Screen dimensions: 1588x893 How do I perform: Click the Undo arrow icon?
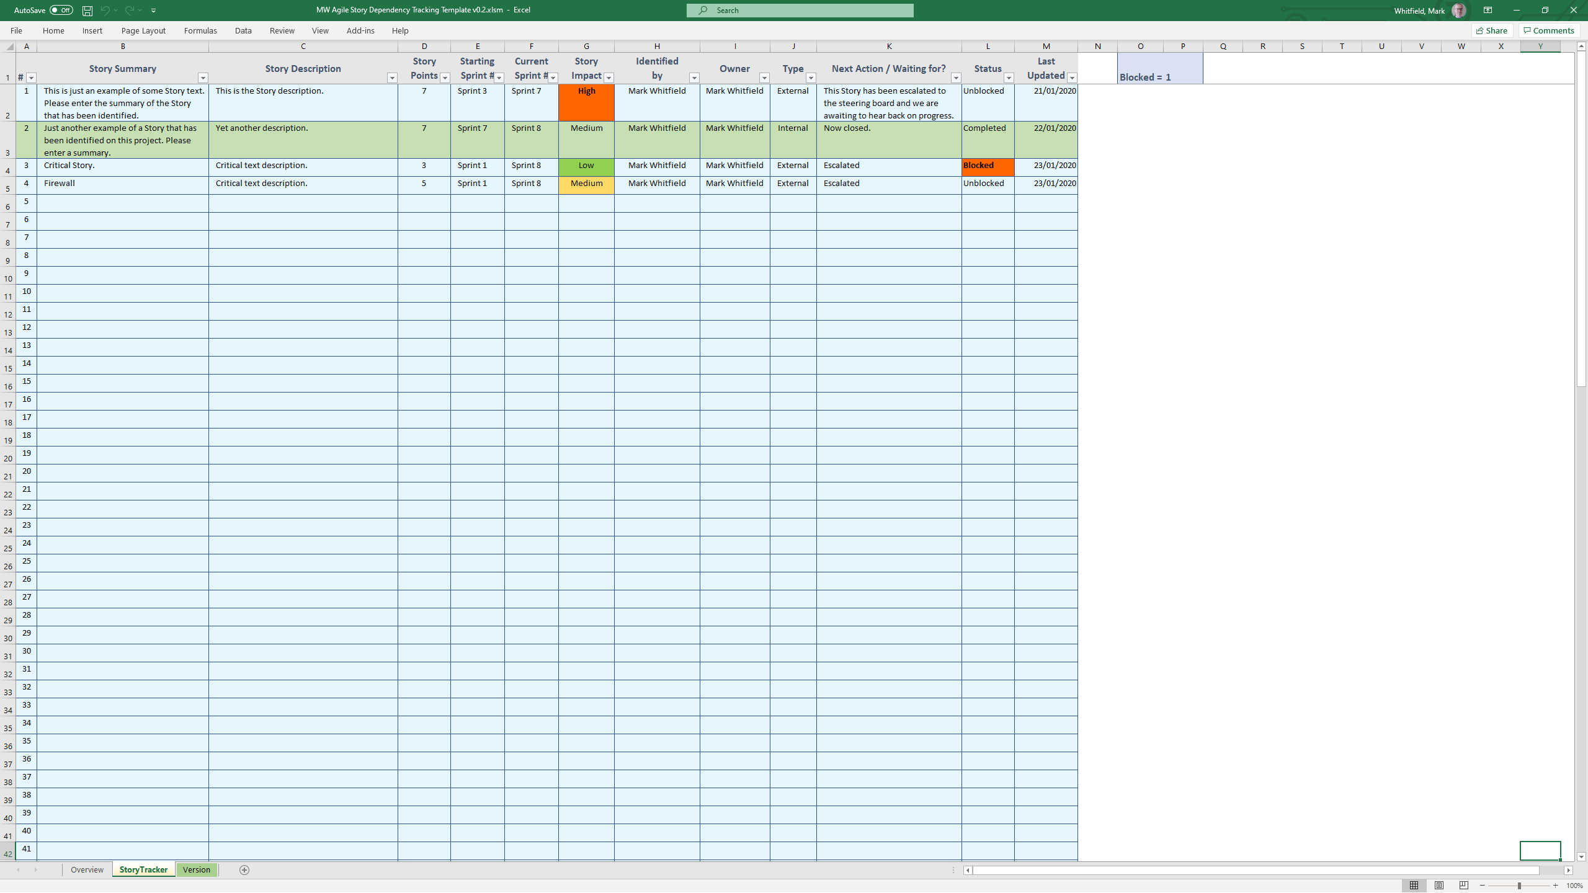[105, 11]
